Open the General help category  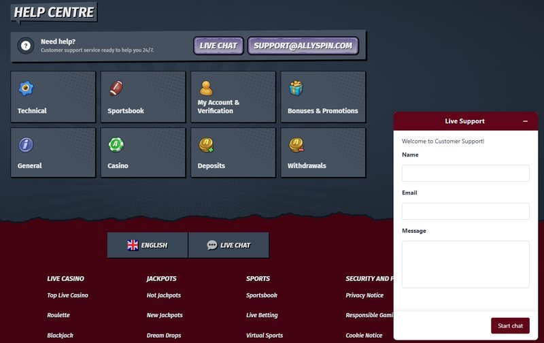53,152
